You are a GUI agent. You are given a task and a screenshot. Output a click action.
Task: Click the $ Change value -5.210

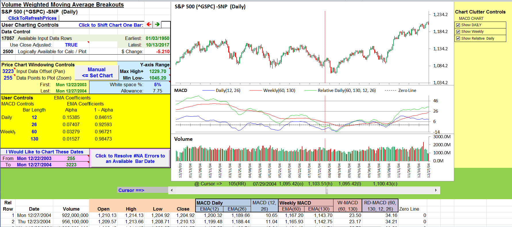click(163, 51)
